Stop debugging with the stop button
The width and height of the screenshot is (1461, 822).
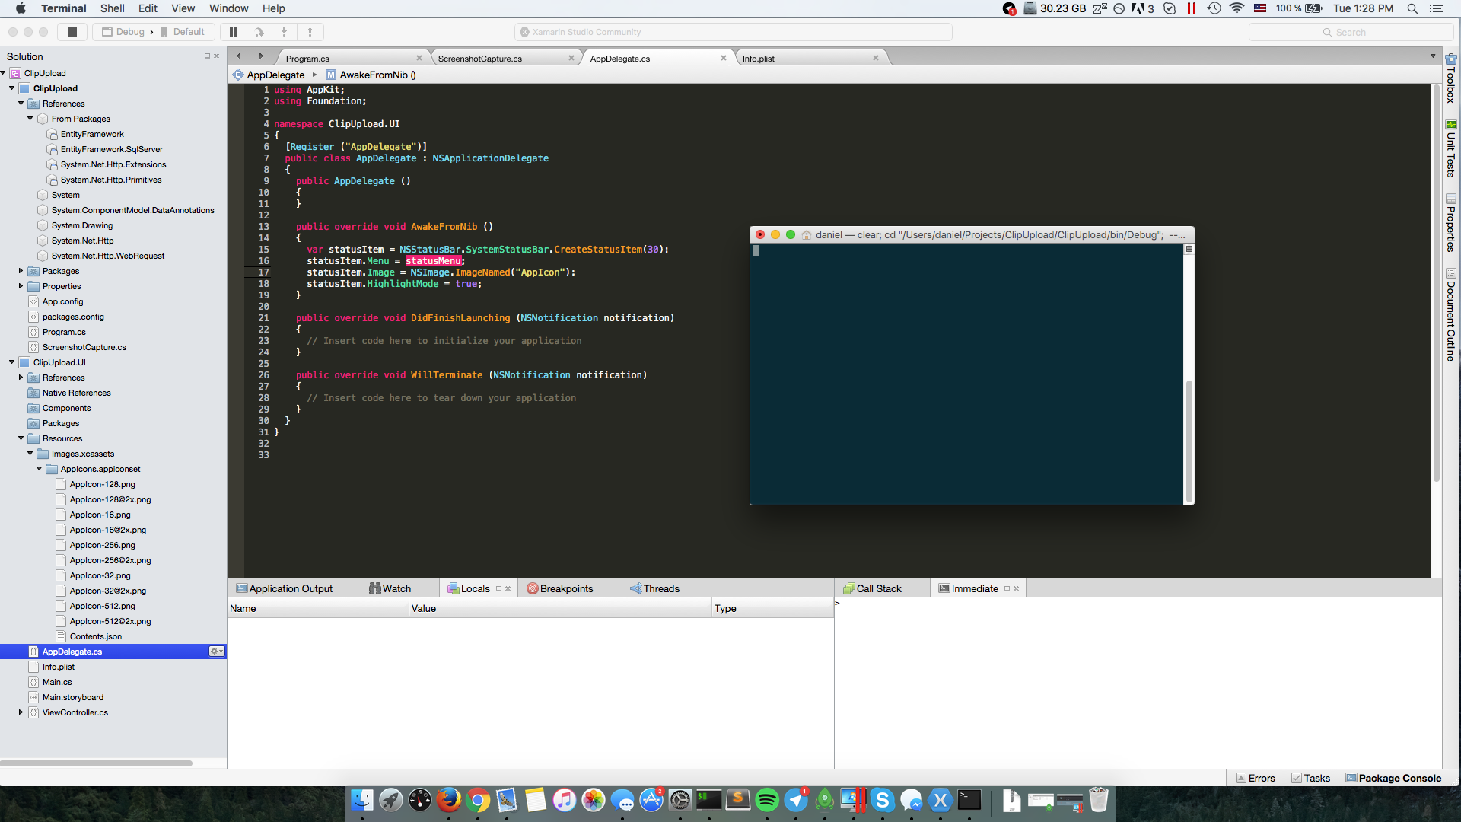pyautogui.click(x=72, y=32)
